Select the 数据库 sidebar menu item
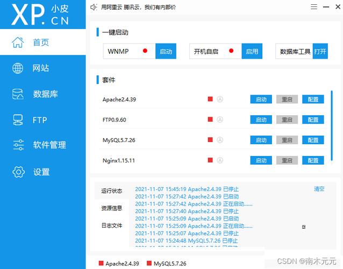343x269 pixels. [x=43, y=94]
